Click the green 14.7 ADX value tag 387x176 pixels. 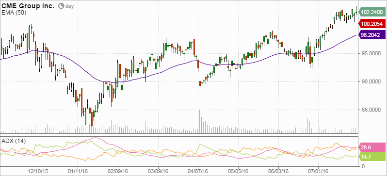372,156
